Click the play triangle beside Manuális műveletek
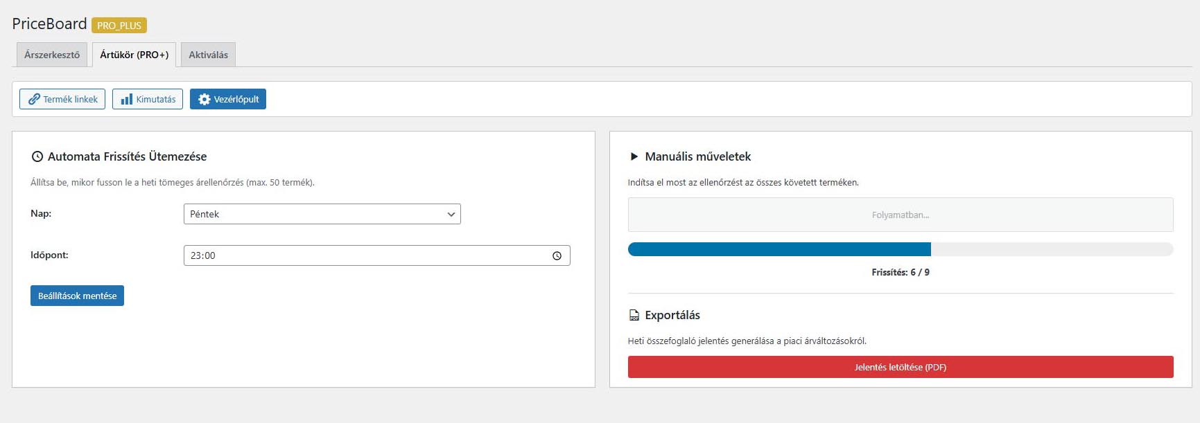This screenshot has height=423, width=1200. point(634,157)
